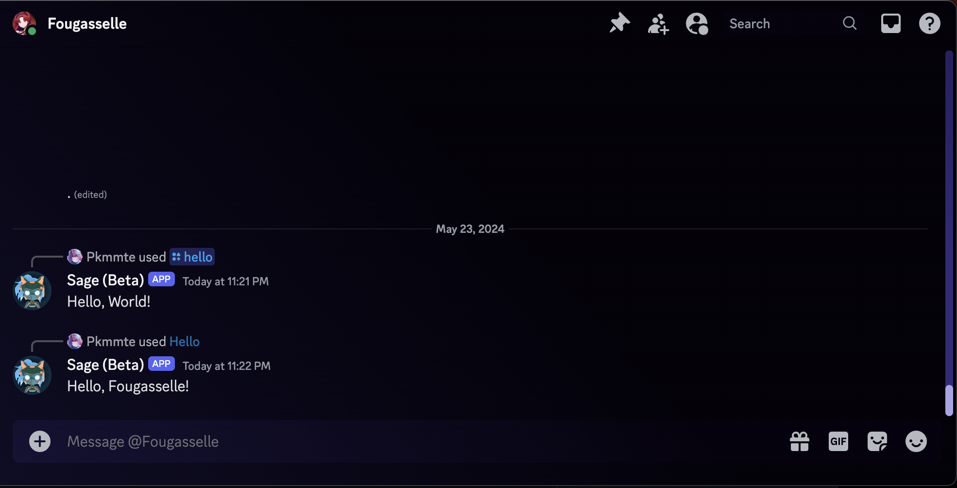Click the May 23, 2024 date divider label
Viewport: 957px width, 488px height.
click(470, 229)
